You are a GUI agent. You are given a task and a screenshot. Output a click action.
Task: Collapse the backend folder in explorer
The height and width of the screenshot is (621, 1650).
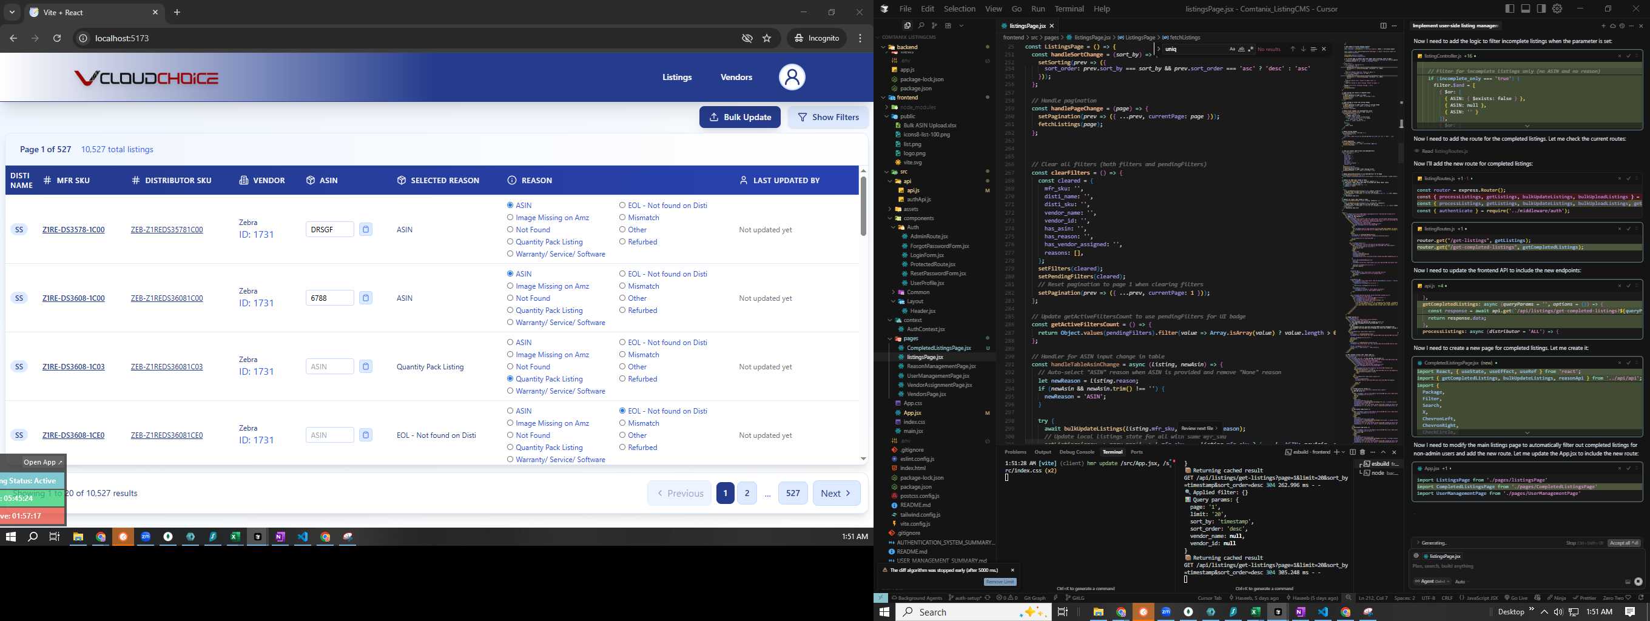pos(884,47)
